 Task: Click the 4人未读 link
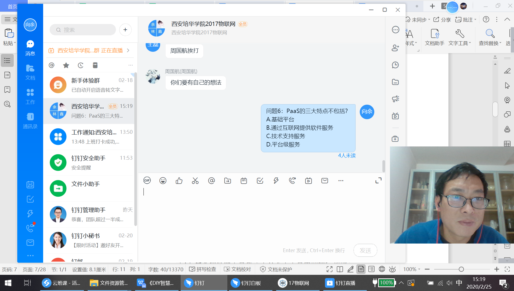click(347, 156)
